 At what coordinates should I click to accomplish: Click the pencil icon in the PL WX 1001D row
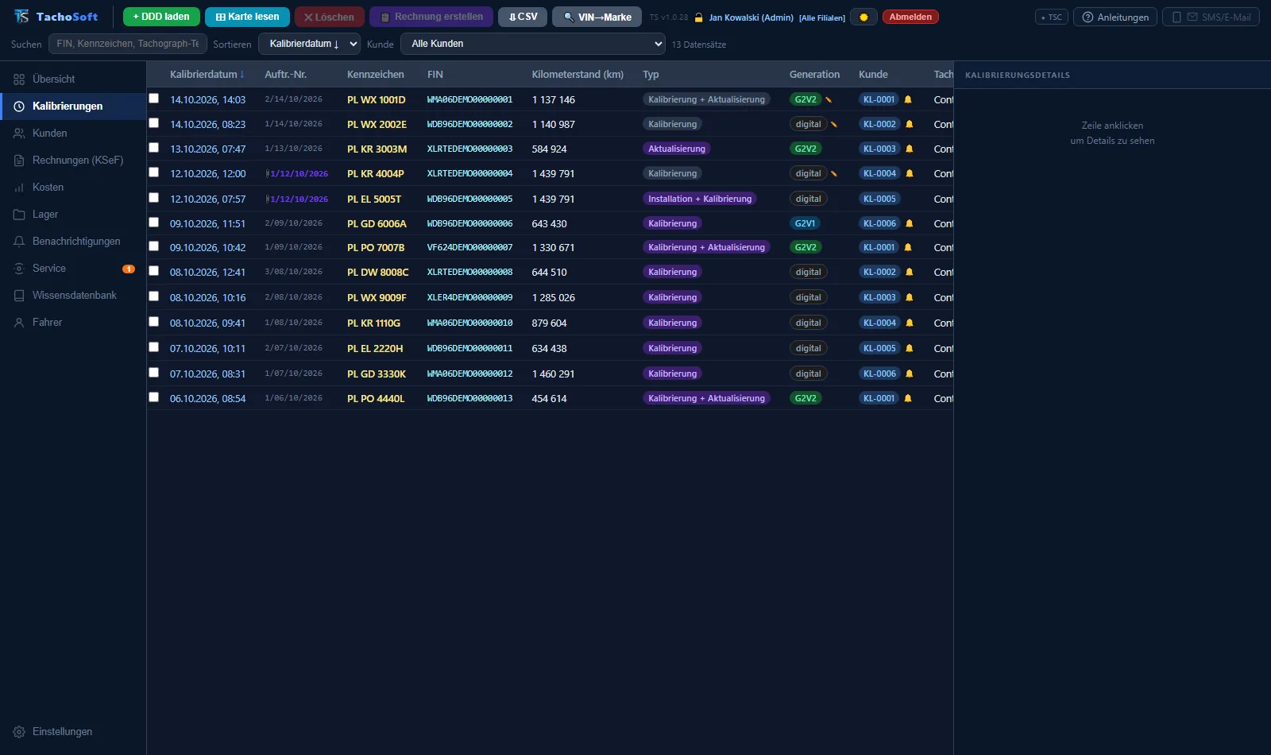pyautogui.click(x=829, y=99)
